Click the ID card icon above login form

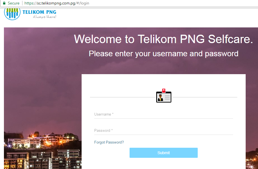click(x=163, y=97)
